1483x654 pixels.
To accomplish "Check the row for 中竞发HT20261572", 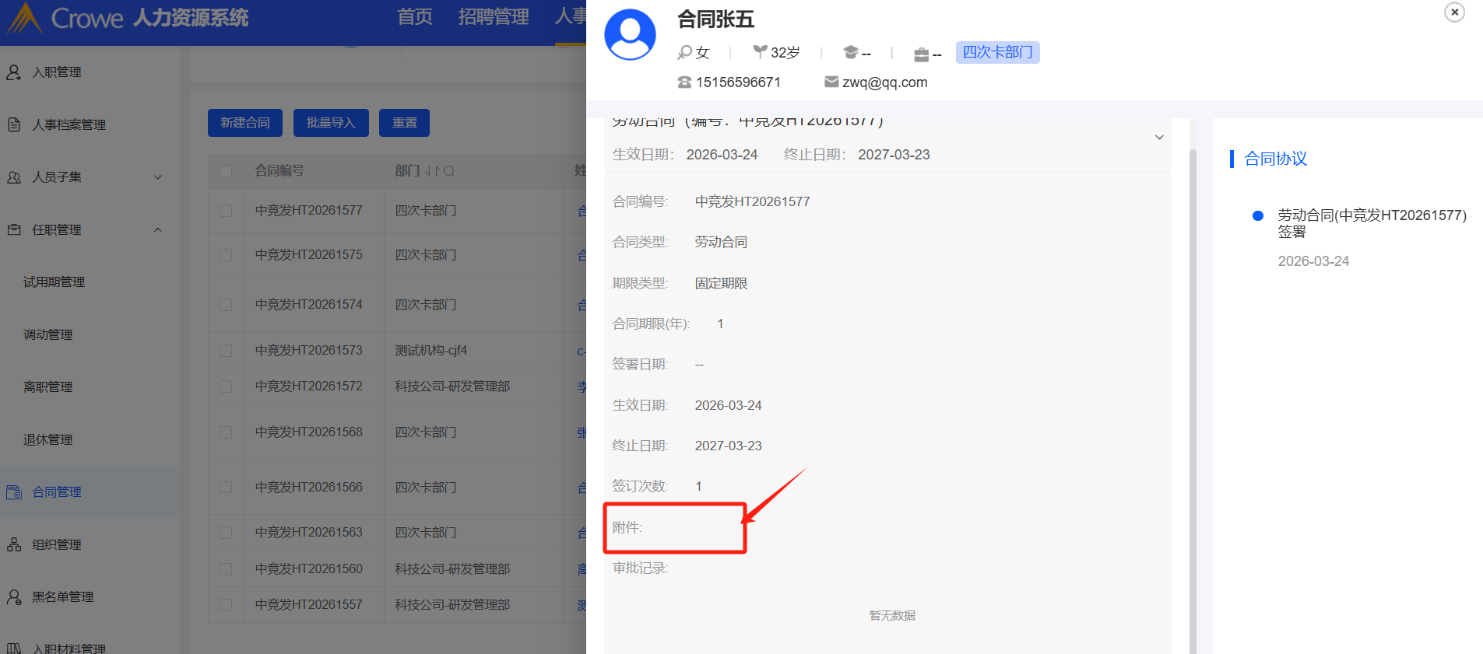I will click(x=226, y=386).
